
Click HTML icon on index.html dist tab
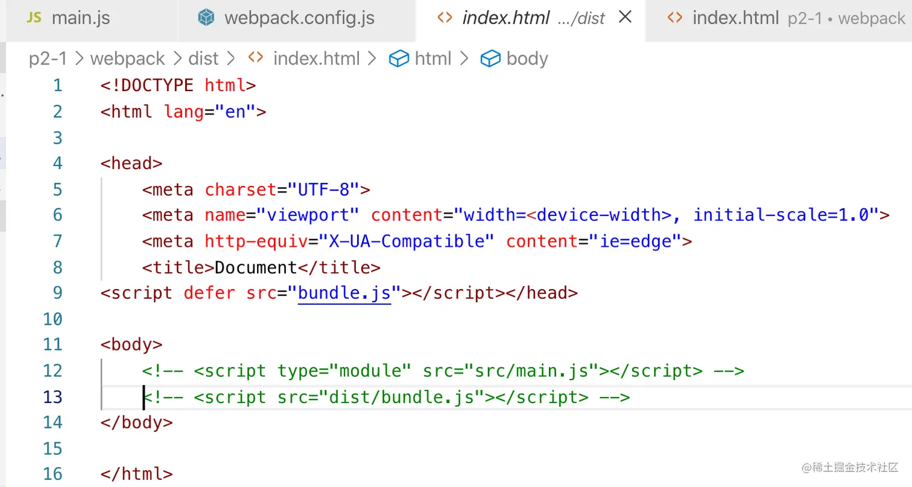point(445,18)
